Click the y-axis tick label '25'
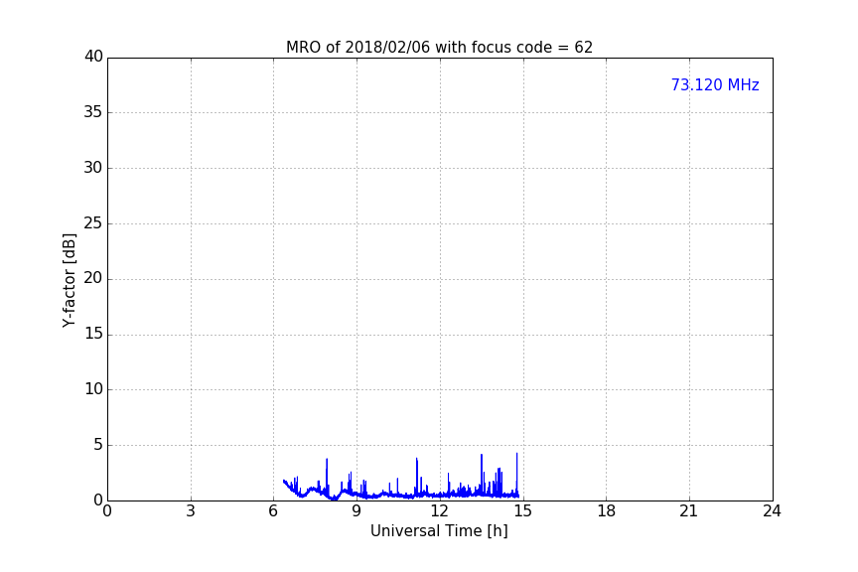 coord(93,223)
